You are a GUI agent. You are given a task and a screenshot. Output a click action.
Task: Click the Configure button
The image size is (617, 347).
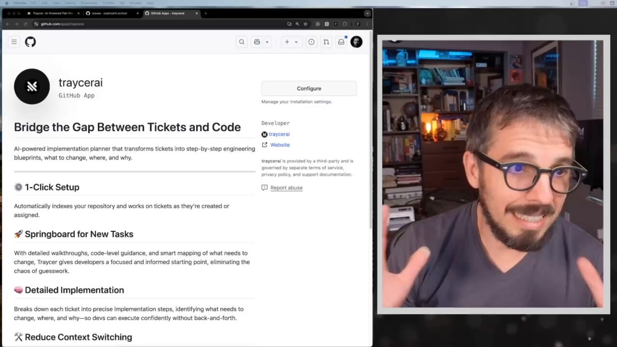(309, 89)
